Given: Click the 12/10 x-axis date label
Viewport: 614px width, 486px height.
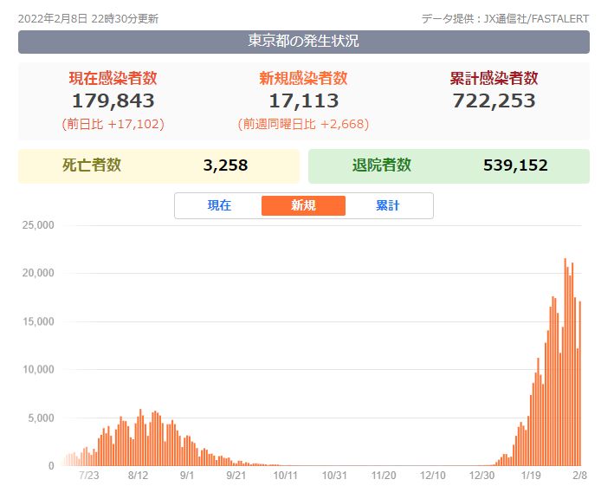Looking at the screenshot, I should click(433, 476).
